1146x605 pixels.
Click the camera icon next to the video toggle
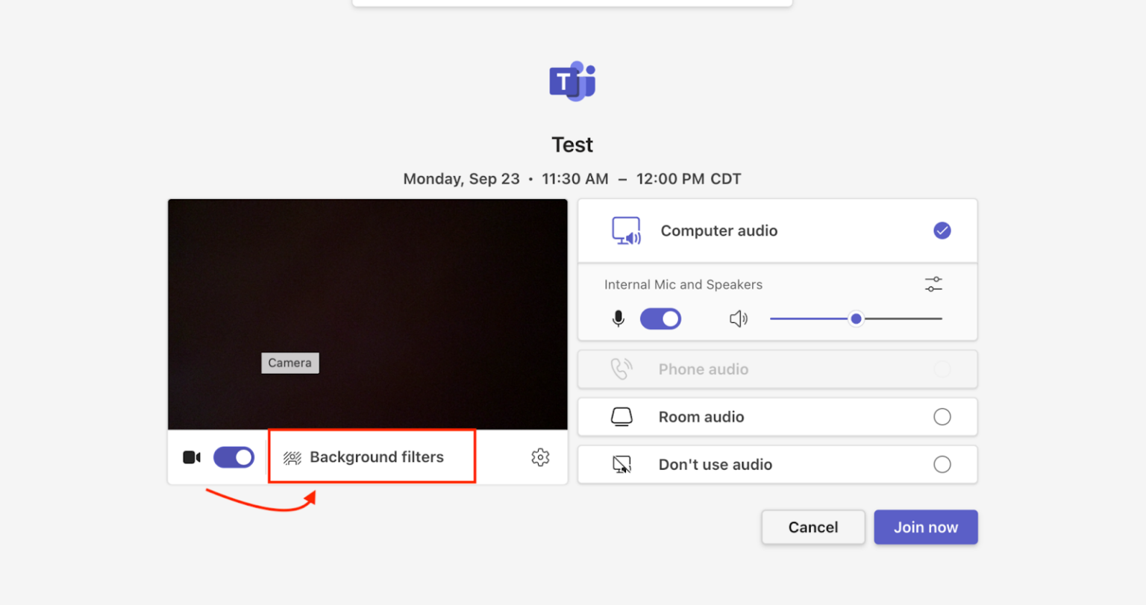191,457
